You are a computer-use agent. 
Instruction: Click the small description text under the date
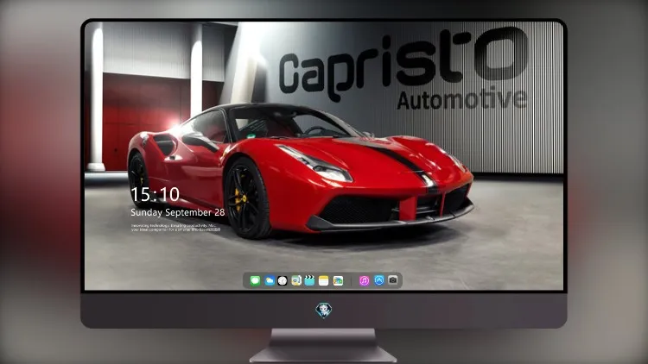coord(175,228)
